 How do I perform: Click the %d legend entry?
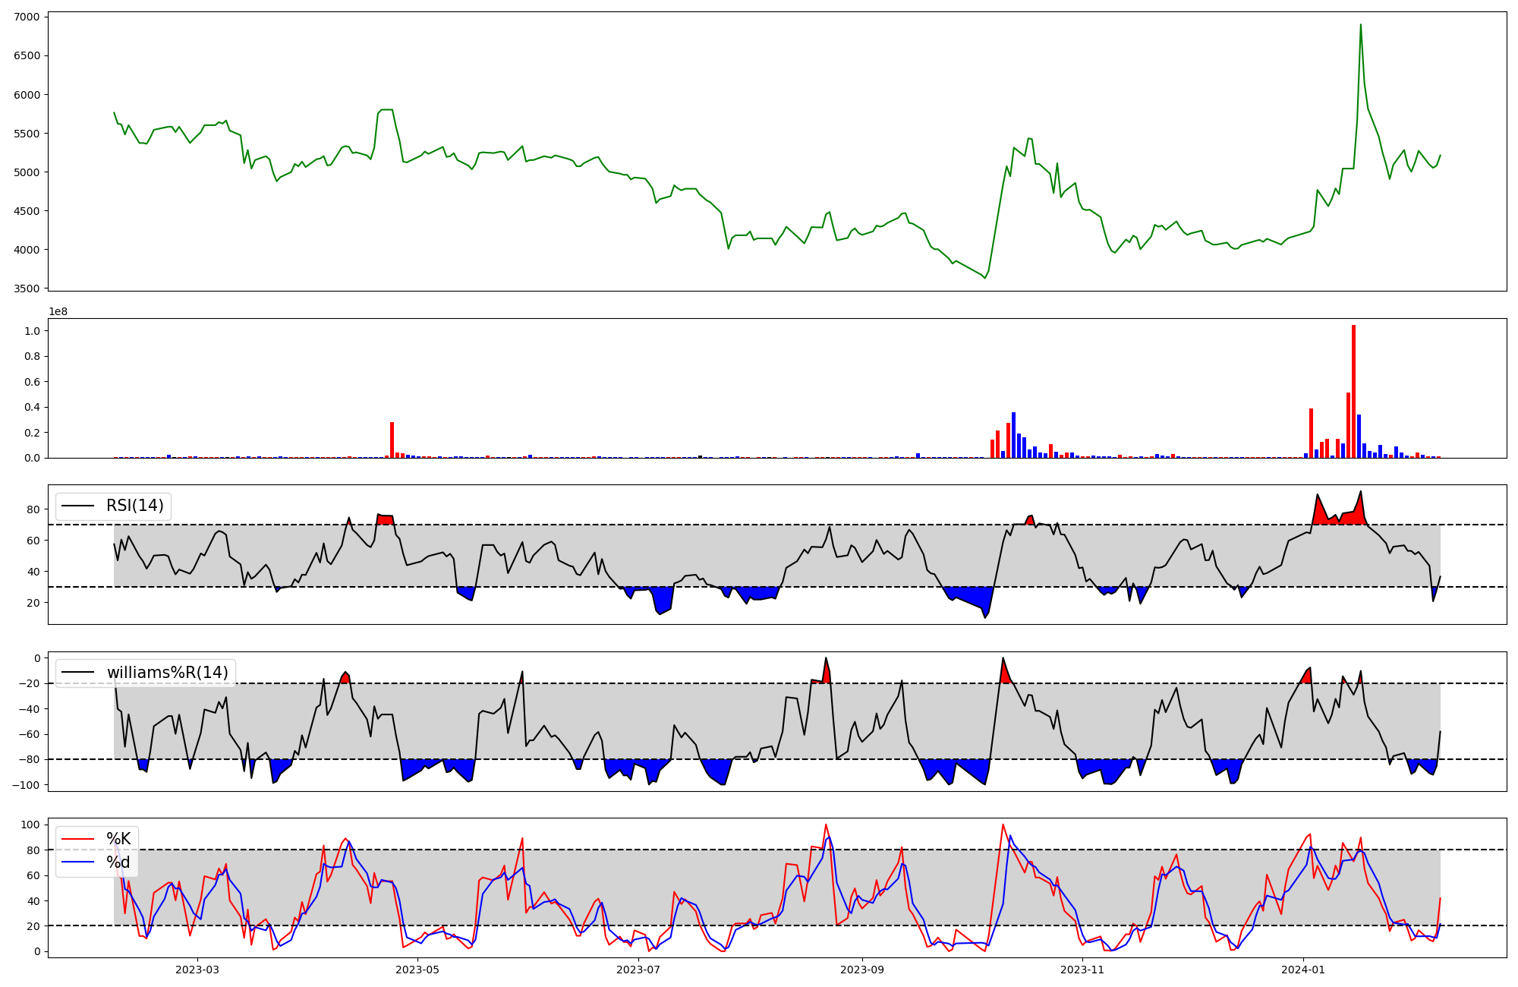tap(118, 862)
